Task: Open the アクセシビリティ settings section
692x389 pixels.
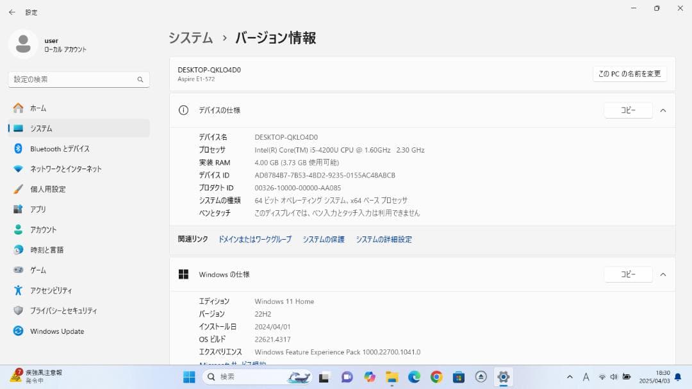Action: pos(57,290)
